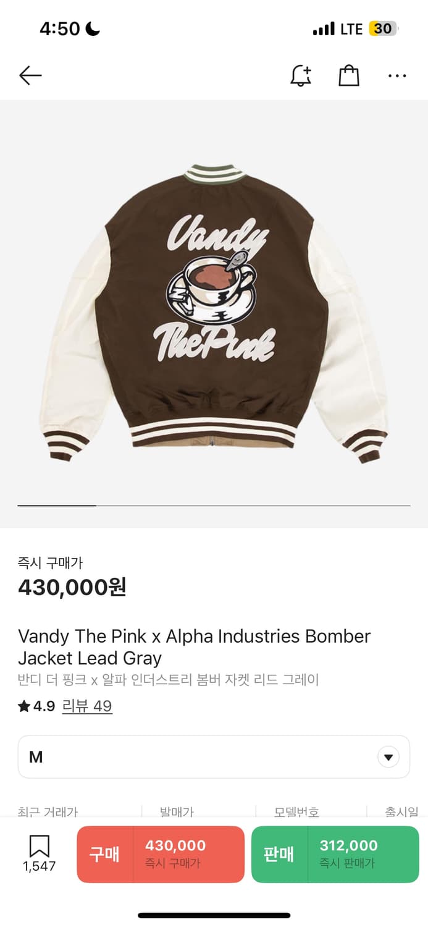428x927 pixels.
Task: Tap the battery level indicator
Action: 383,28
